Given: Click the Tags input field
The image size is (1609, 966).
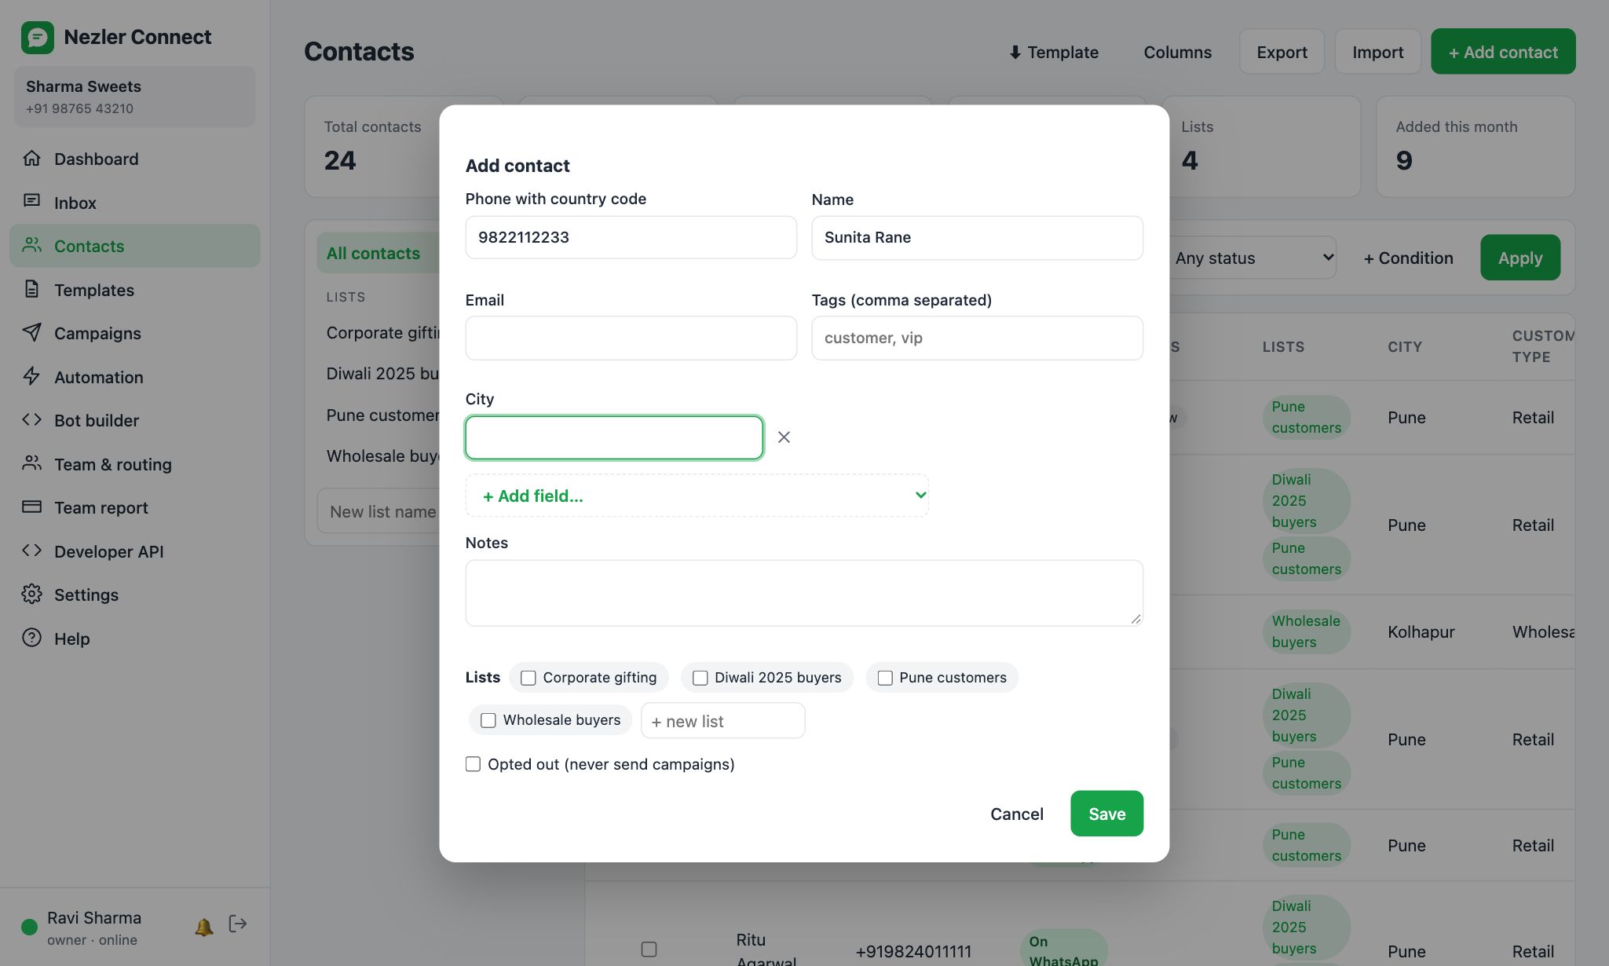Looking at the screenshot, I should coord(977,338).
